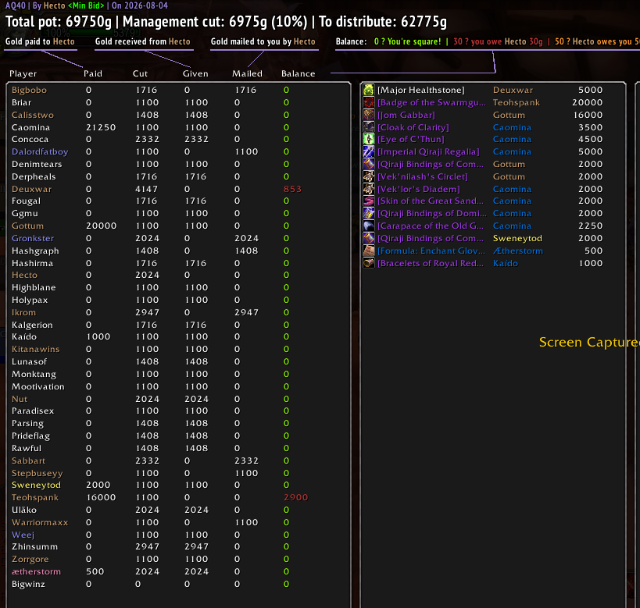Click buyer Kaído in the loot list
This screenshot has height=608, width=640.
point(505,263)
